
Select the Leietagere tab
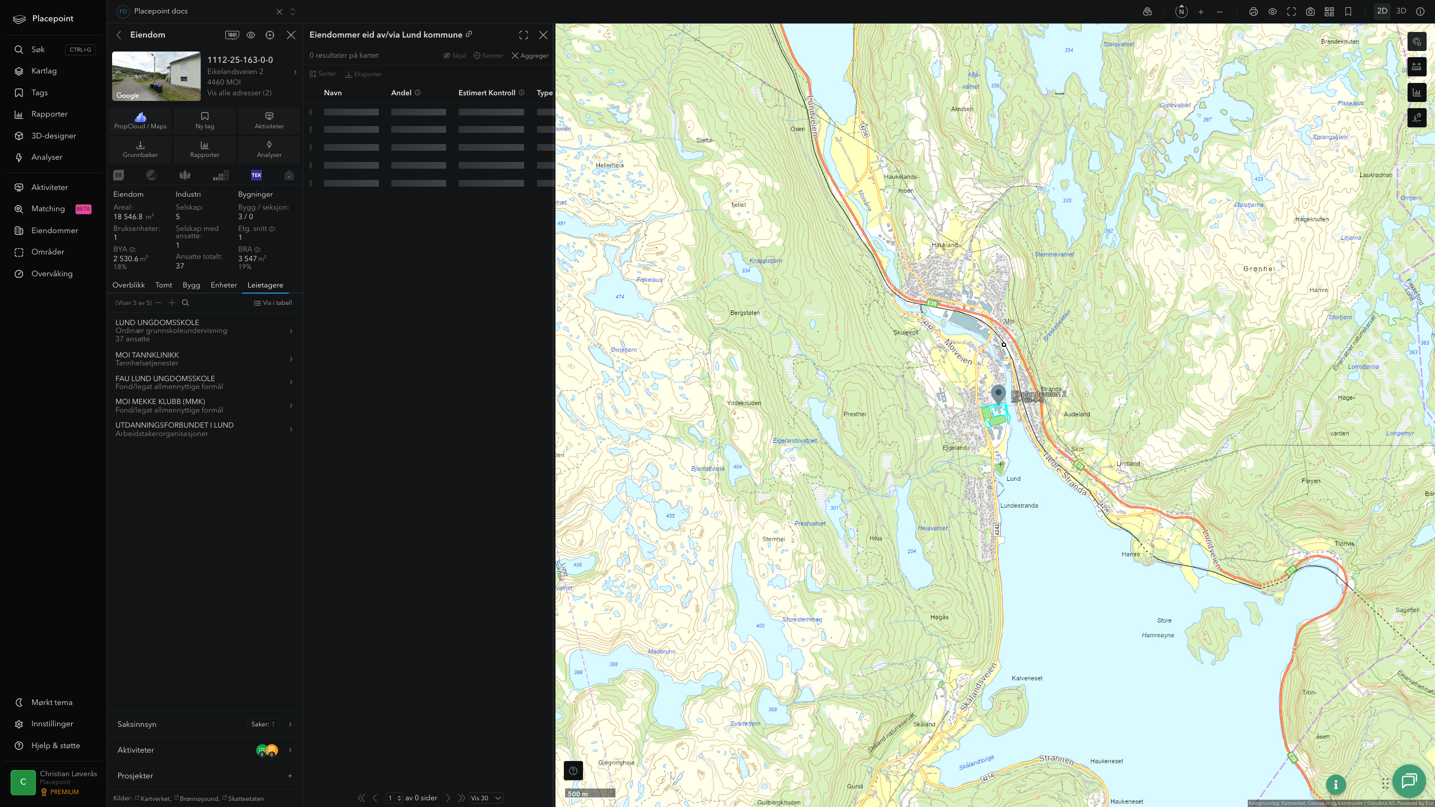[265, 285]
